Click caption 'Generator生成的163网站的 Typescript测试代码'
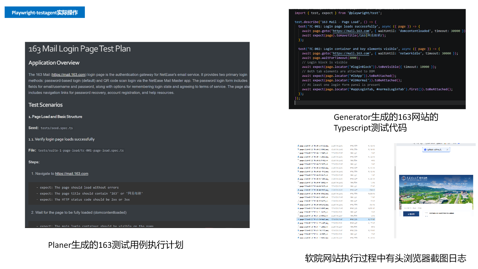Screen dimensions: 478x269 click(x=386, y=122)
